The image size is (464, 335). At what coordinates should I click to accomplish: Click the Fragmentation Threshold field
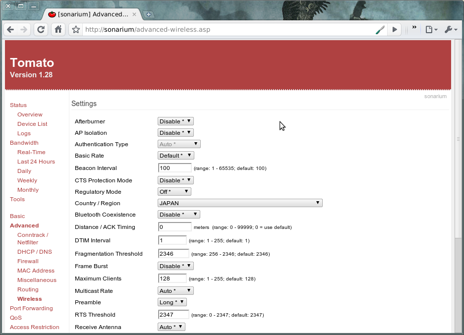(174, 254)
